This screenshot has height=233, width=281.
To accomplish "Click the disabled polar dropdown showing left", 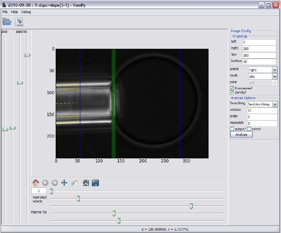I will click(263, 83).
